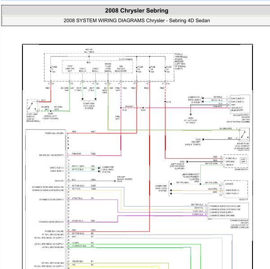Viewport: 270px width, 269px height.
Task: Click the 'HOT AT ALL TIMES' label
Action: 89,51
